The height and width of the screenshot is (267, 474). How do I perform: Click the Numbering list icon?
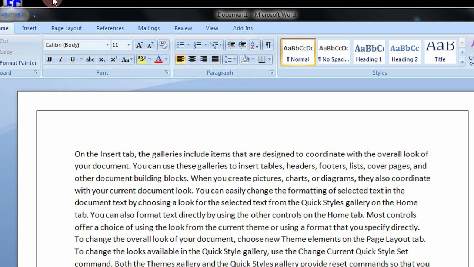click(x=197, y=45)
